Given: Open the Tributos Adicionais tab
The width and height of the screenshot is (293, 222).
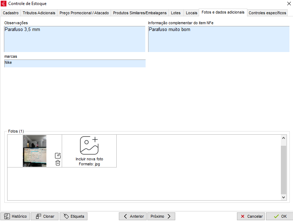Looking at the screenshot, I should pos(39,13).
